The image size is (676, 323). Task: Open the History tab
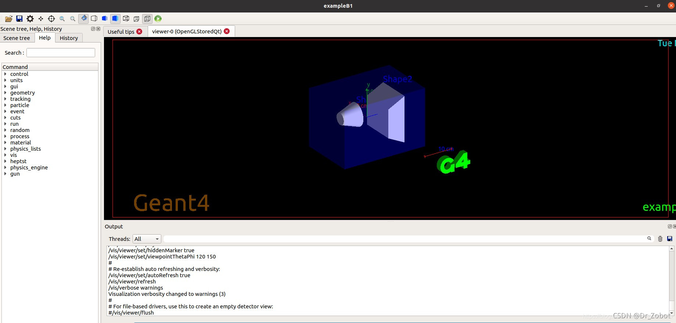click(69, 38)
